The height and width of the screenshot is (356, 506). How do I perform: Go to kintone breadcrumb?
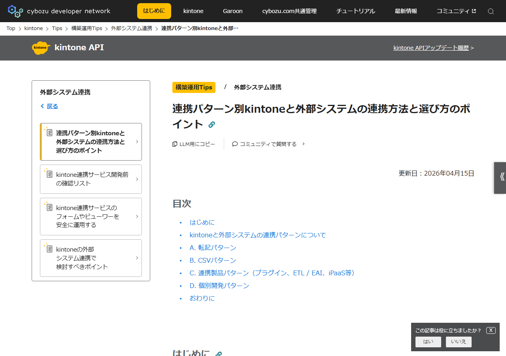pyautogui.click(x=34, y=28)
